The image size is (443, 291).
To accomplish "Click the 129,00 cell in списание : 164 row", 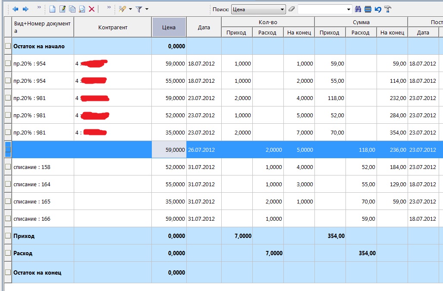I will tap(393, 185).
